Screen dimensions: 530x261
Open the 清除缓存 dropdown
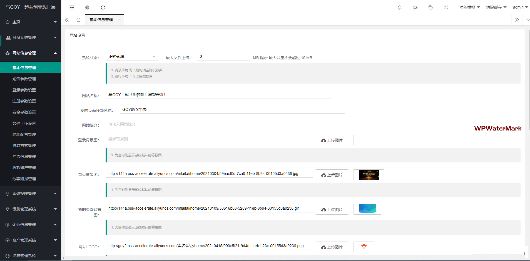tap(496, 7)
